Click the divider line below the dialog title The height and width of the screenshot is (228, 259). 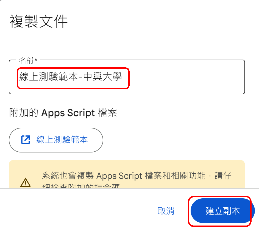point(129,42)
